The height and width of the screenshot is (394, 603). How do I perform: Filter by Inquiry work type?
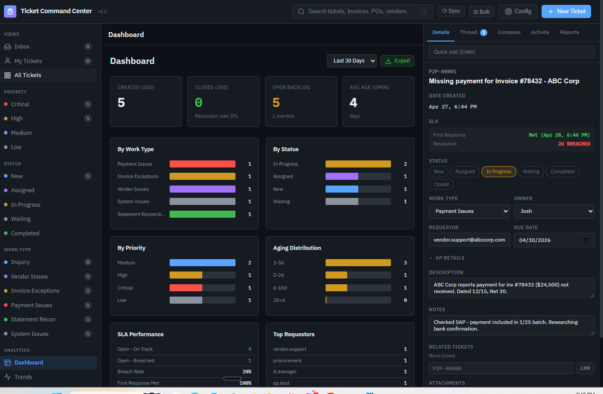49,262
